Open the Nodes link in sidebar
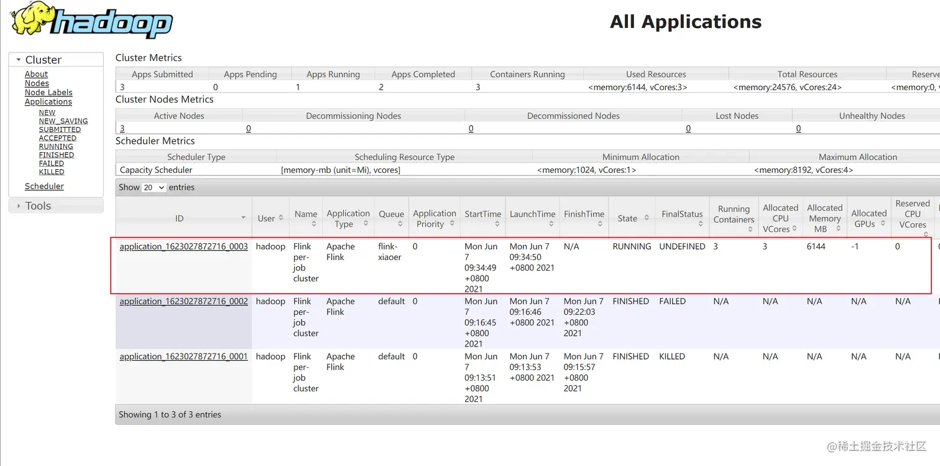 tap(37, 83)
